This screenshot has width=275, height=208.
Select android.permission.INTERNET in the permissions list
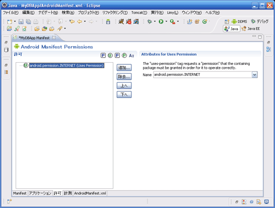pyautogui.click(x=67, y=65)
